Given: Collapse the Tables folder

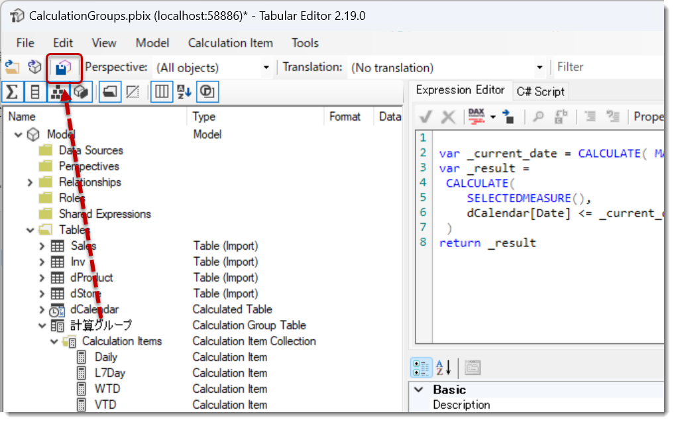Looking at the screenshot, I should click(x=30, y=231).
